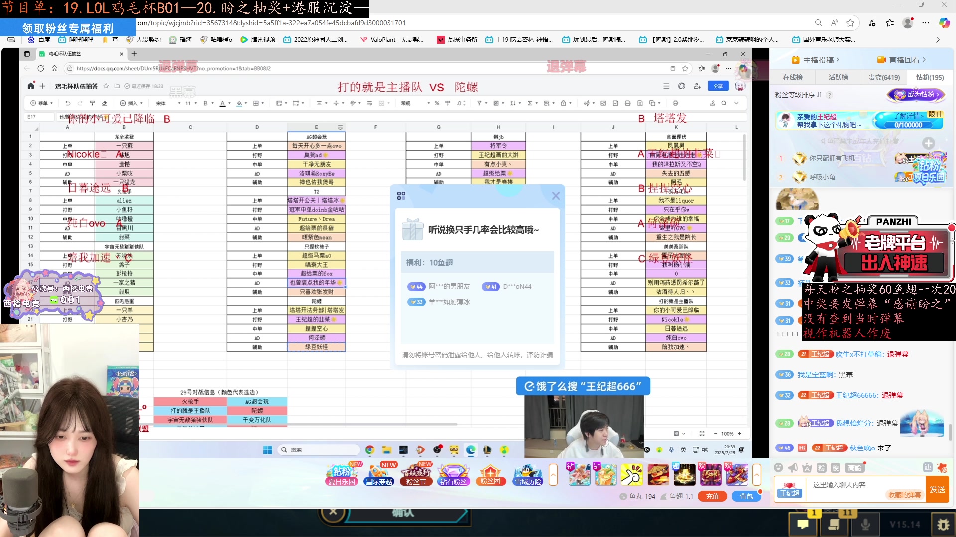956x537 pixels.
Task: Open the 直播回看 link
Action: (x=901, y=60)
